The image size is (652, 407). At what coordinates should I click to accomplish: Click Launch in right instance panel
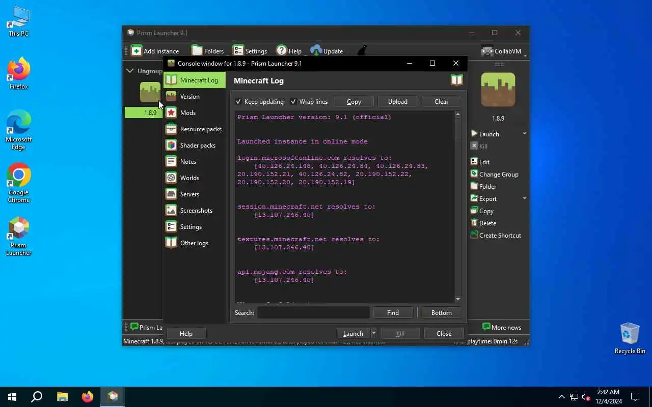(x=485, y=134)
